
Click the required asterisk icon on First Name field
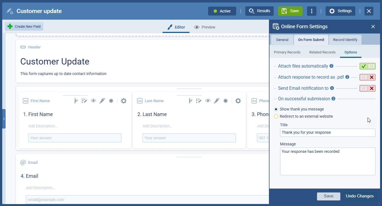(111, 101)
